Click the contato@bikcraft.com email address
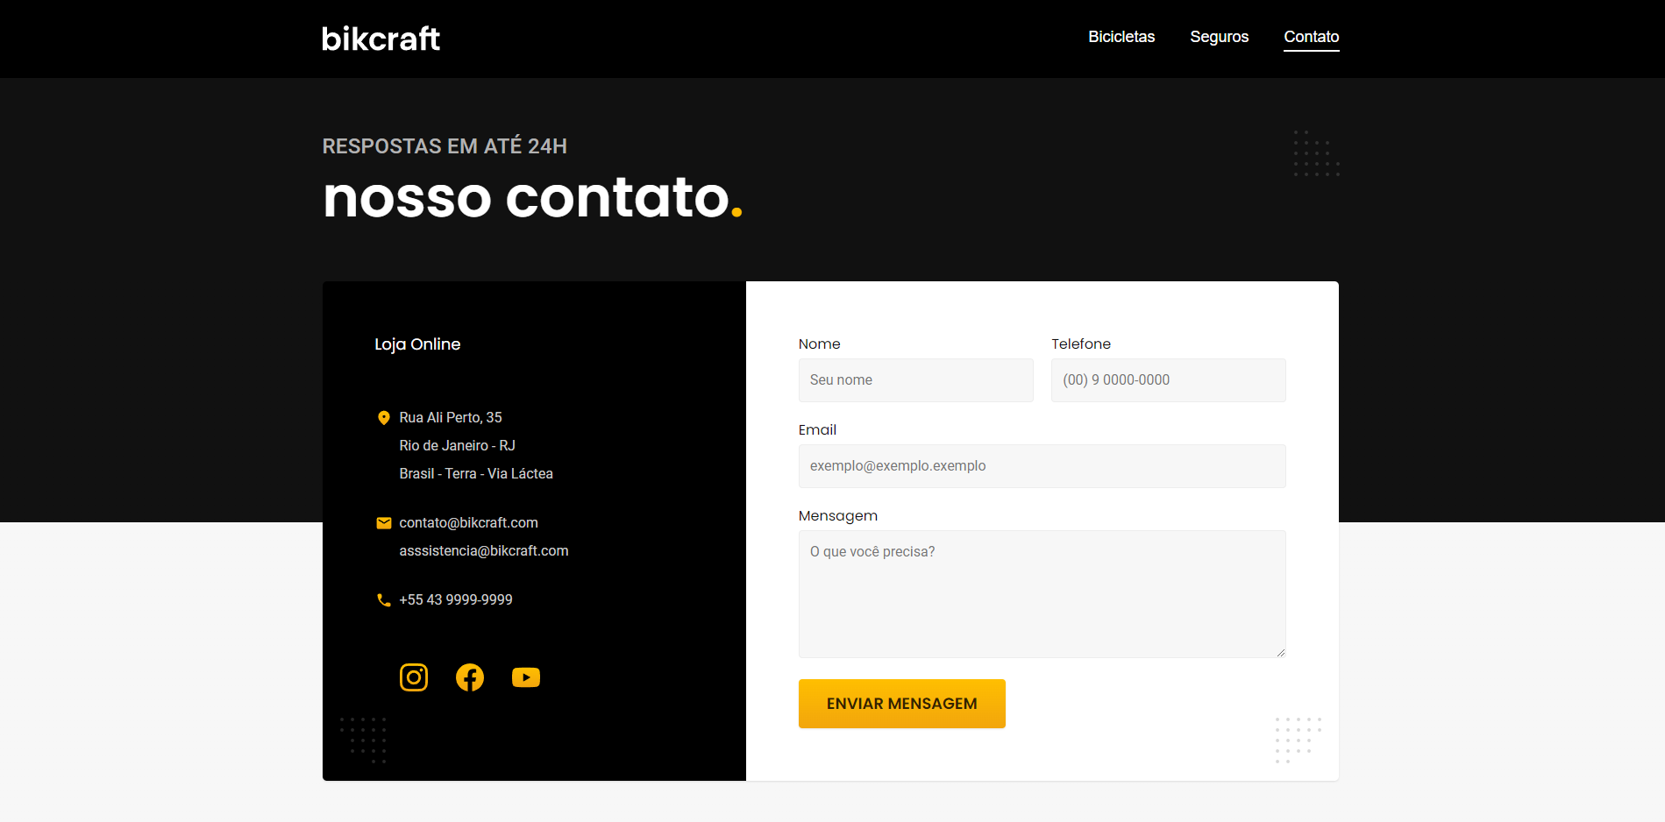This screenshot has height=822, width=1665. click(x=468, y=523)
